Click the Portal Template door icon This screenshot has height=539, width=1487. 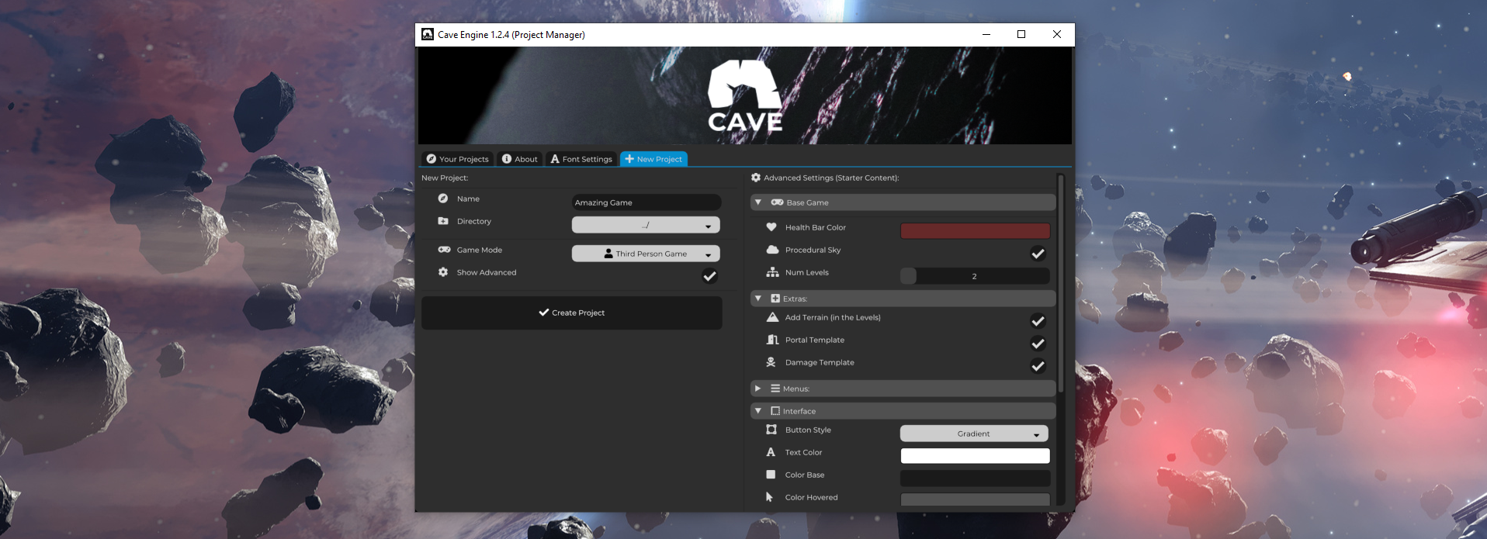772,340
